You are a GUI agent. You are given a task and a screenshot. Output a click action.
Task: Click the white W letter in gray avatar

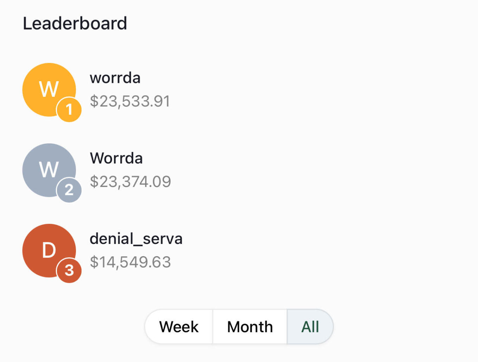[x=49, y=170]
